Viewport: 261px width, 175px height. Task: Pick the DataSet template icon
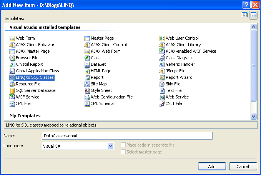[87, 65]
